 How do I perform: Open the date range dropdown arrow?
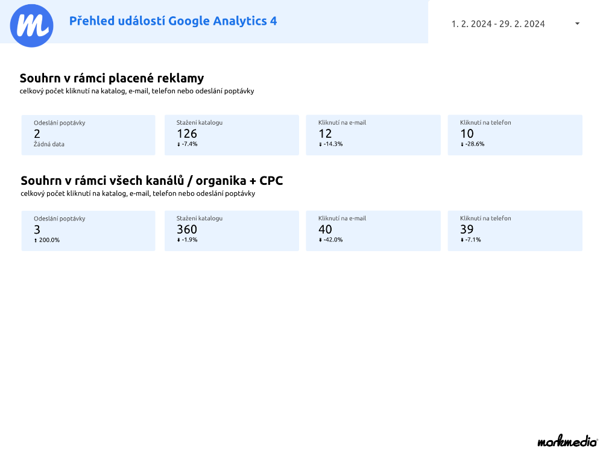[x=577, y=24]
